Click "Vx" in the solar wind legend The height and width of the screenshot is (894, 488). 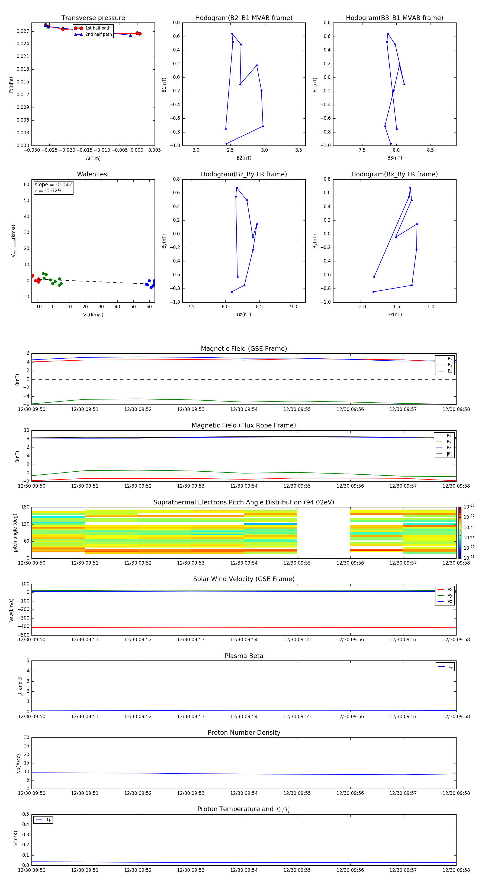tap(450, 589)
